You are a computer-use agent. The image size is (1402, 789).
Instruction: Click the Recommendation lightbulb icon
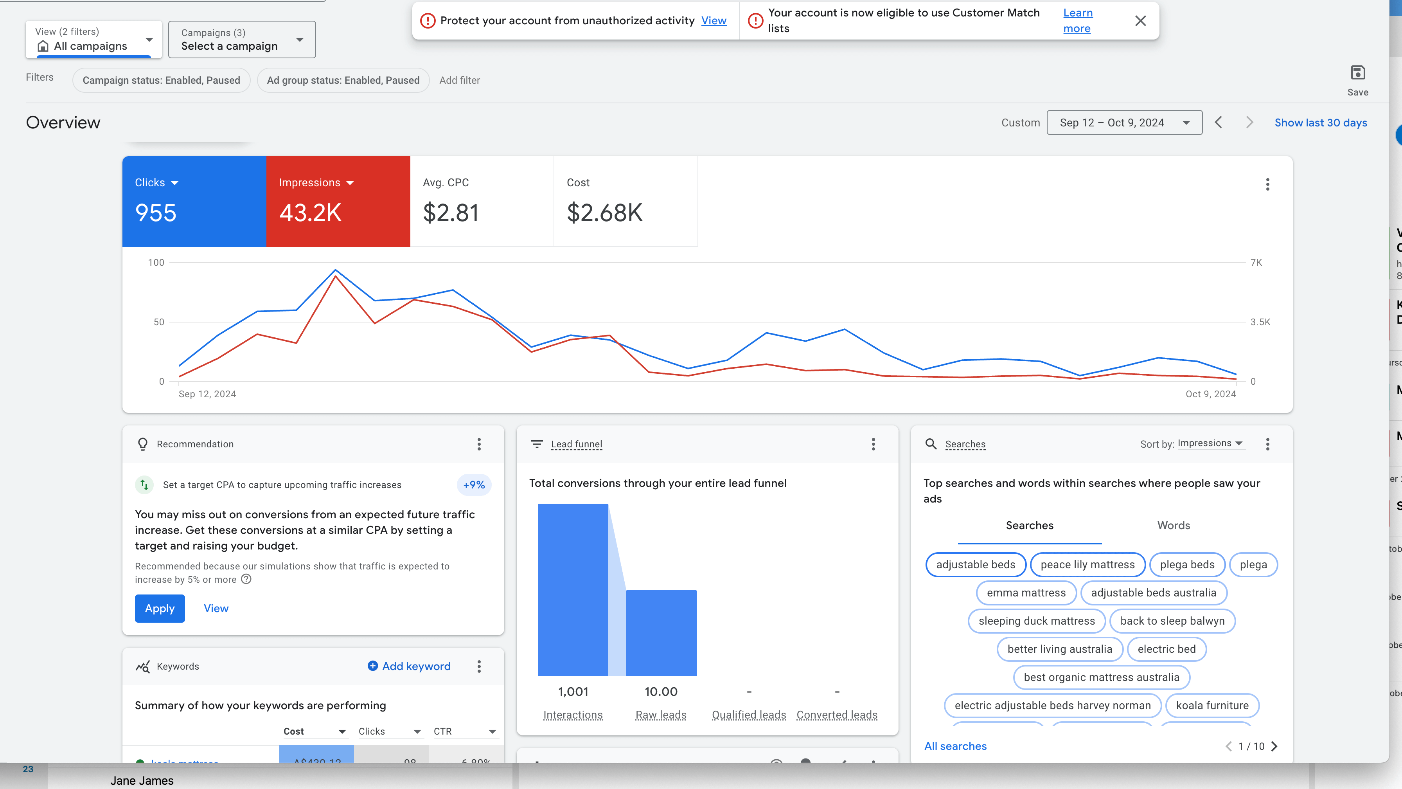point(143,444)
